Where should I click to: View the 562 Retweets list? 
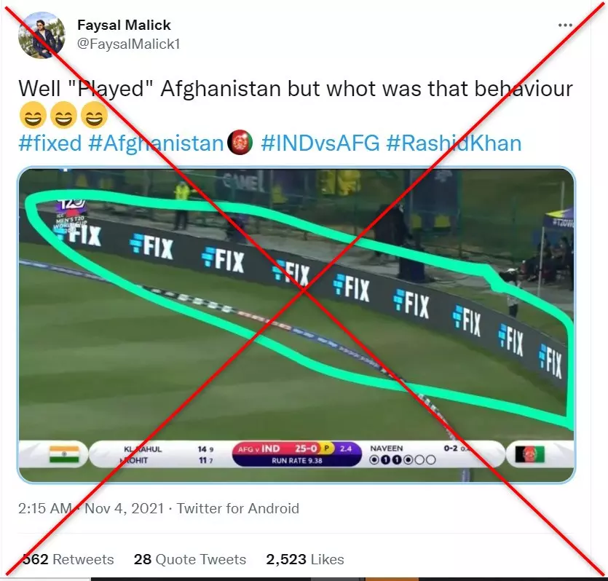68,559
